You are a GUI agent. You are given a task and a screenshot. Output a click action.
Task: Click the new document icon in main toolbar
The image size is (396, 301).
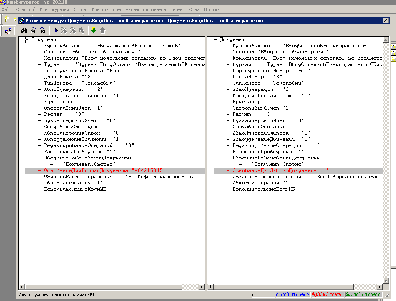[x=7, y=19]
